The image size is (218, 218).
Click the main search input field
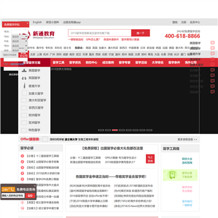pyautogui.click(x=100, y=33)
